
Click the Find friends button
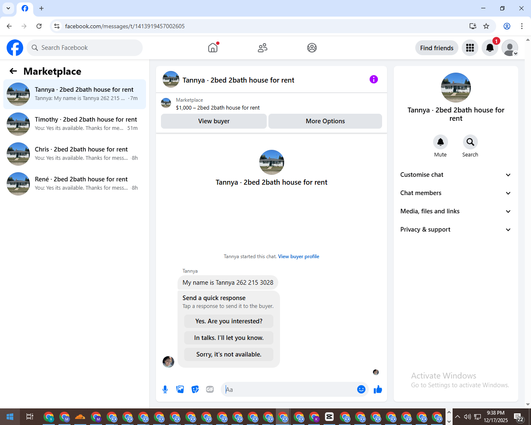click(437, 48)
